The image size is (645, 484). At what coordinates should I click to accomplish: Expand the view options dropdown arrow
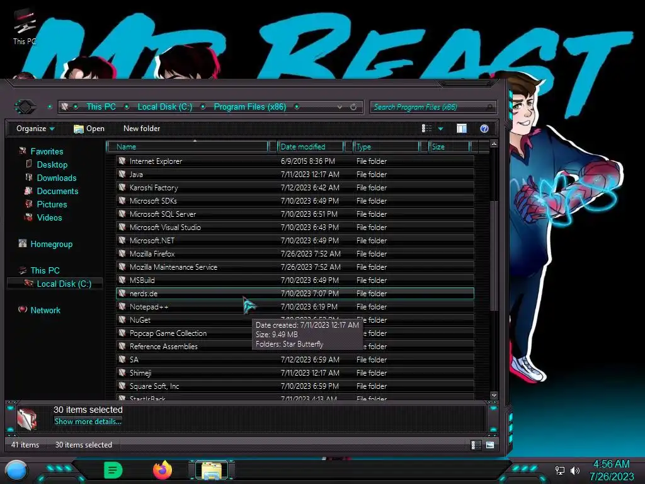440,129
